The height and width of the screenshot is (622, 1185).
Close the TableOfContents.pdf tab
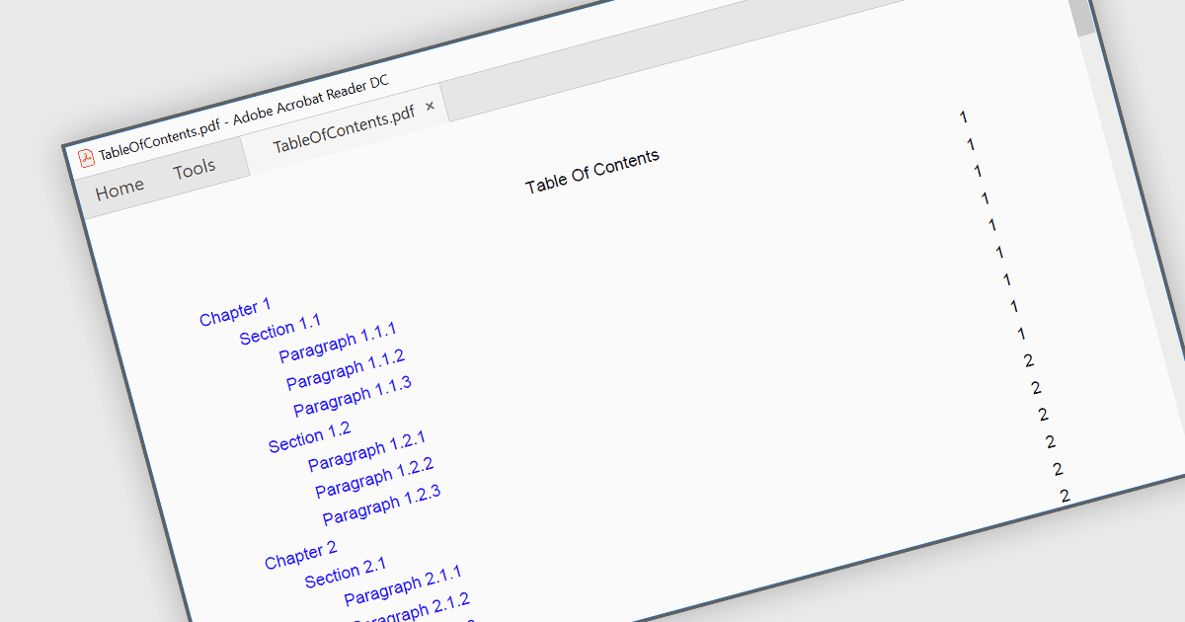[430, 107]
